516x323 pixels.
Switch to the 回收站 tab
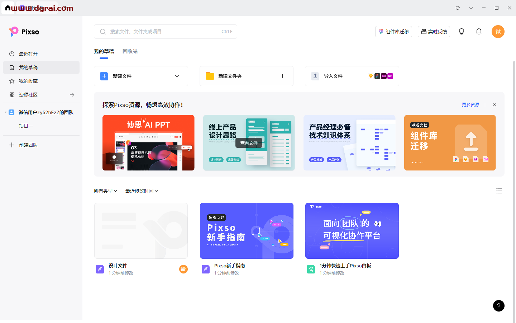[x=130, y=51]
